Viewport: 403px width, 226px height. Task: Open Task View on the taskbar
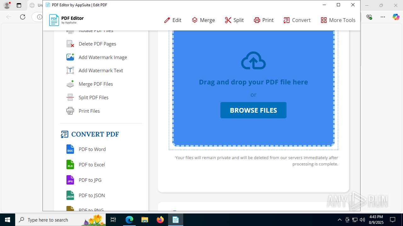point(114,220)
